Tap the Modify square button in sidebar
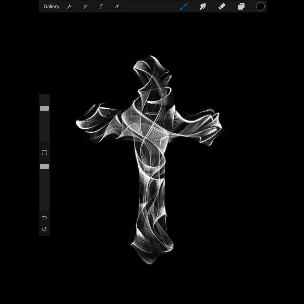 point(44,153)
